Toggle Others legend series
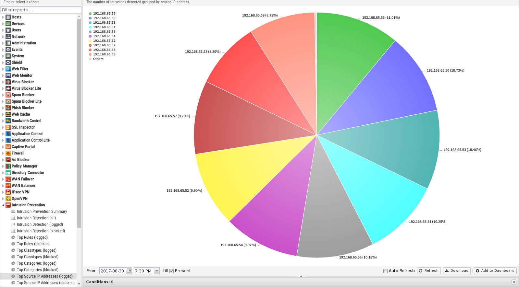 (x=96, y=59)
